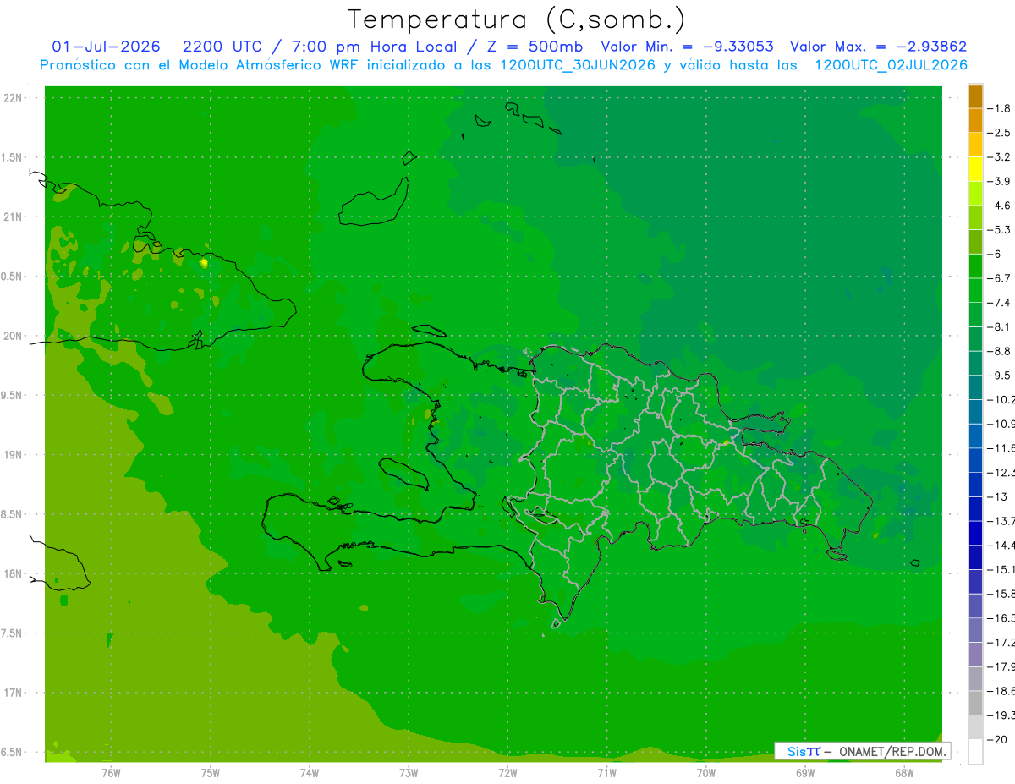Click the 'Valor Max. = -2.93862' readout

click(878, 47)
